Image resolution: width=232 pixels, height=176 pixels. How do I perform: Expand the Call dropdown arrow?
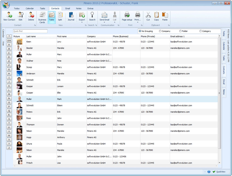pos(115,22)
